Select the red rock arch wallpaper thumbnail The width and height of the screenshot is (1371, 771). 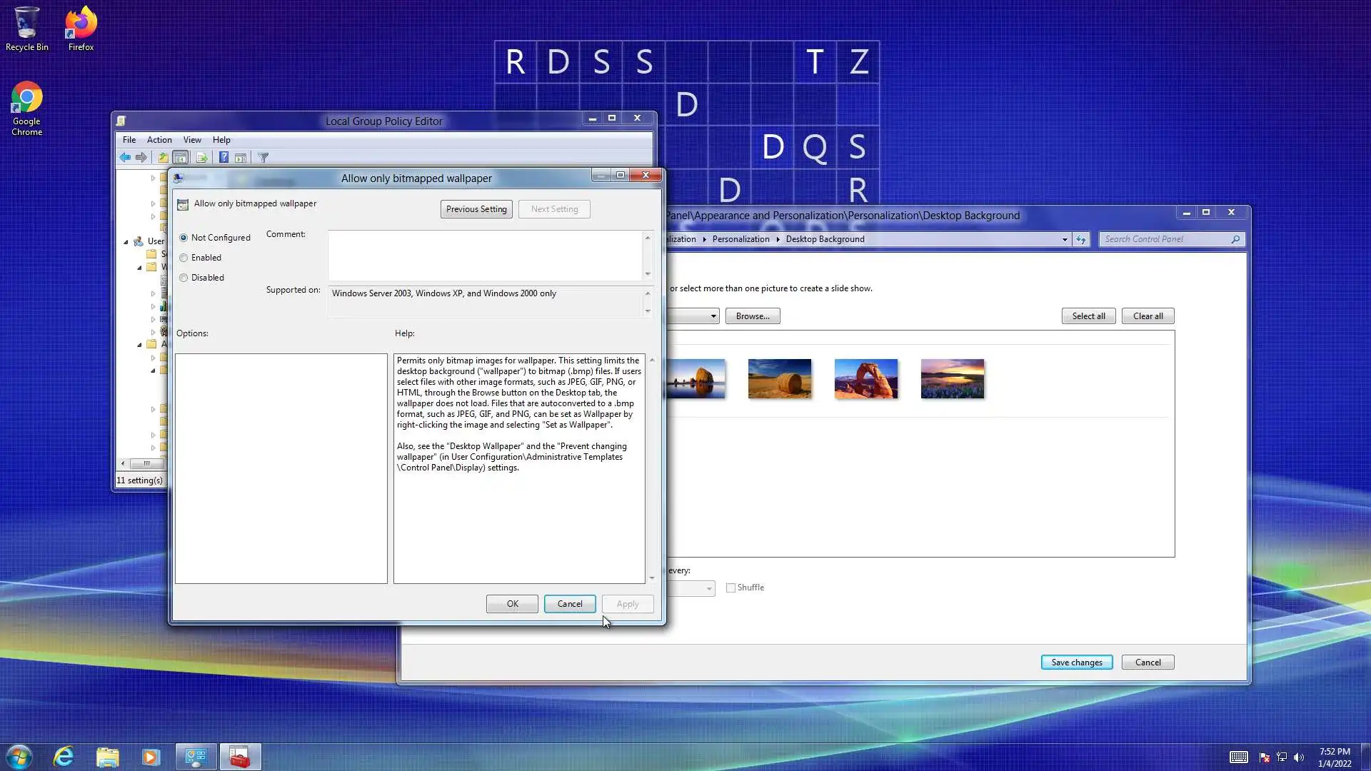click(x=865, y=379)
